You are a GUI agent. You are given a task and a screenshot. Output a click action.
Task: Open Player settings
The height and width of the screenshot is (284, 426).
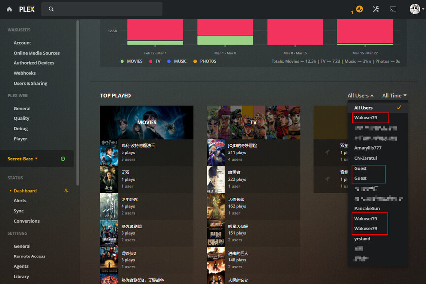click(x=20, y=139)
